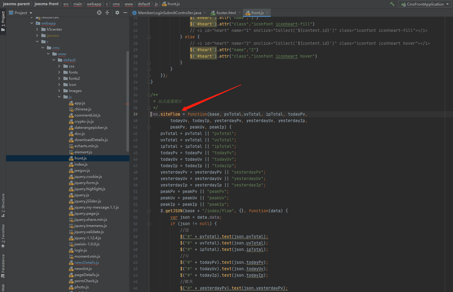Toggle code folding at line 39
Screen dimensions: 453x292
pos(149,114)
